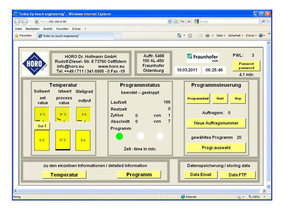Click the horizontal scrollbar right arrow
The height and width of the screenshot is (210, 284).
[264, 191]
